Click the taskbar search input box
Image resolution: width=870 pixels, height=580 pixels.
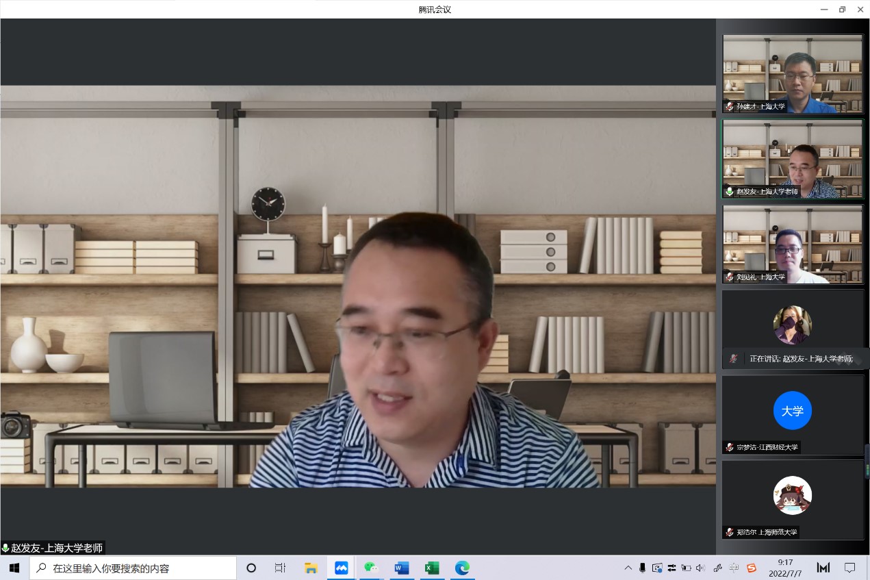(x=133, y=568)
